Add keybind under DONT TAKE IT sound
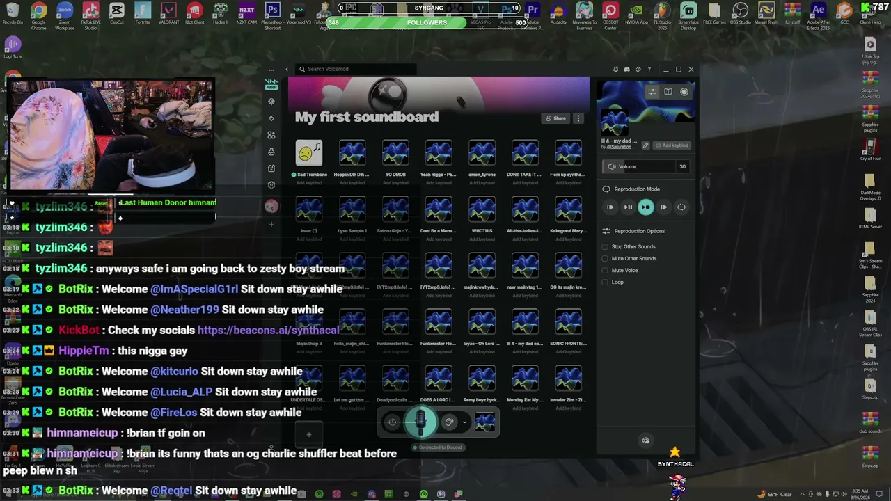 (x=525, y=183)
